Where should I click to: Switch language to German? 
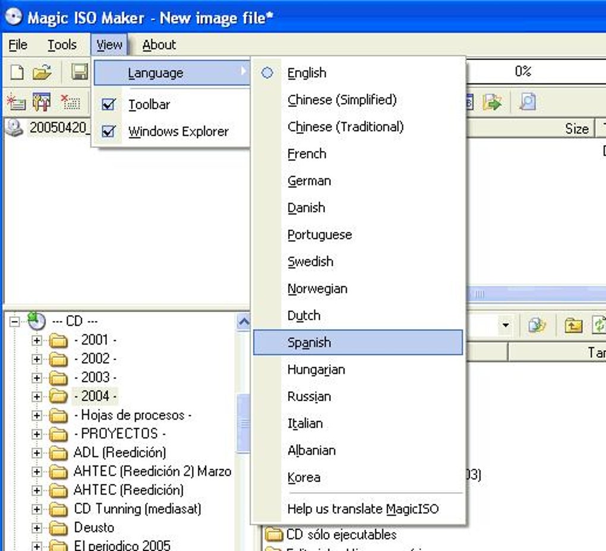[x=358, y=181]
